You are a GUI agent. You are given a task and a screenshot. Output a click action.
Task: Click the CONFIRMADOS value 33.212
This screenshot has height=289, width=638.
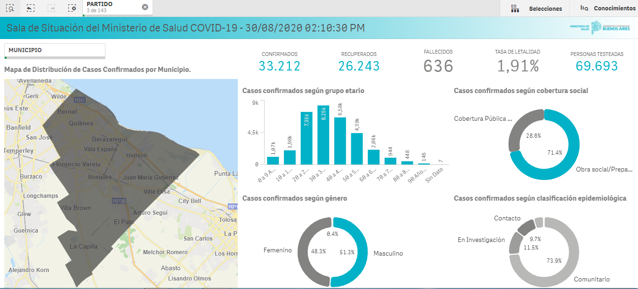pyautogui.click(x=280, y=66)
